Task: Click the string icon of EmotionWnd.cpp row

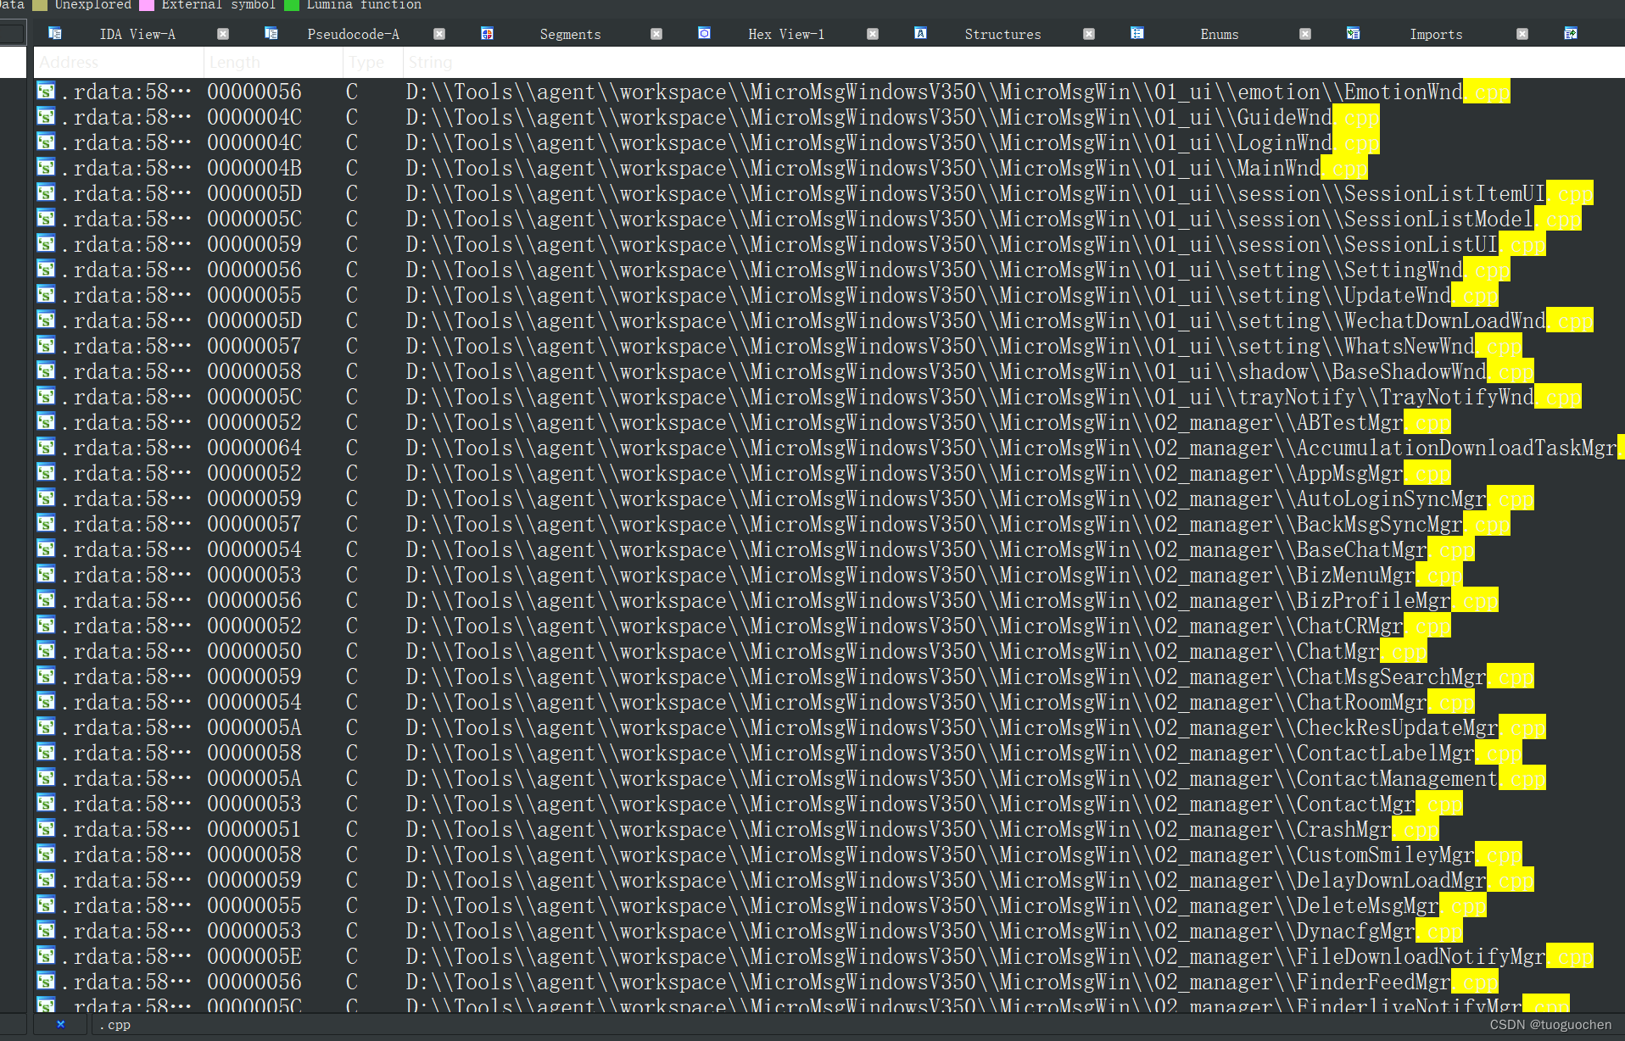Action: coord(46,92)
